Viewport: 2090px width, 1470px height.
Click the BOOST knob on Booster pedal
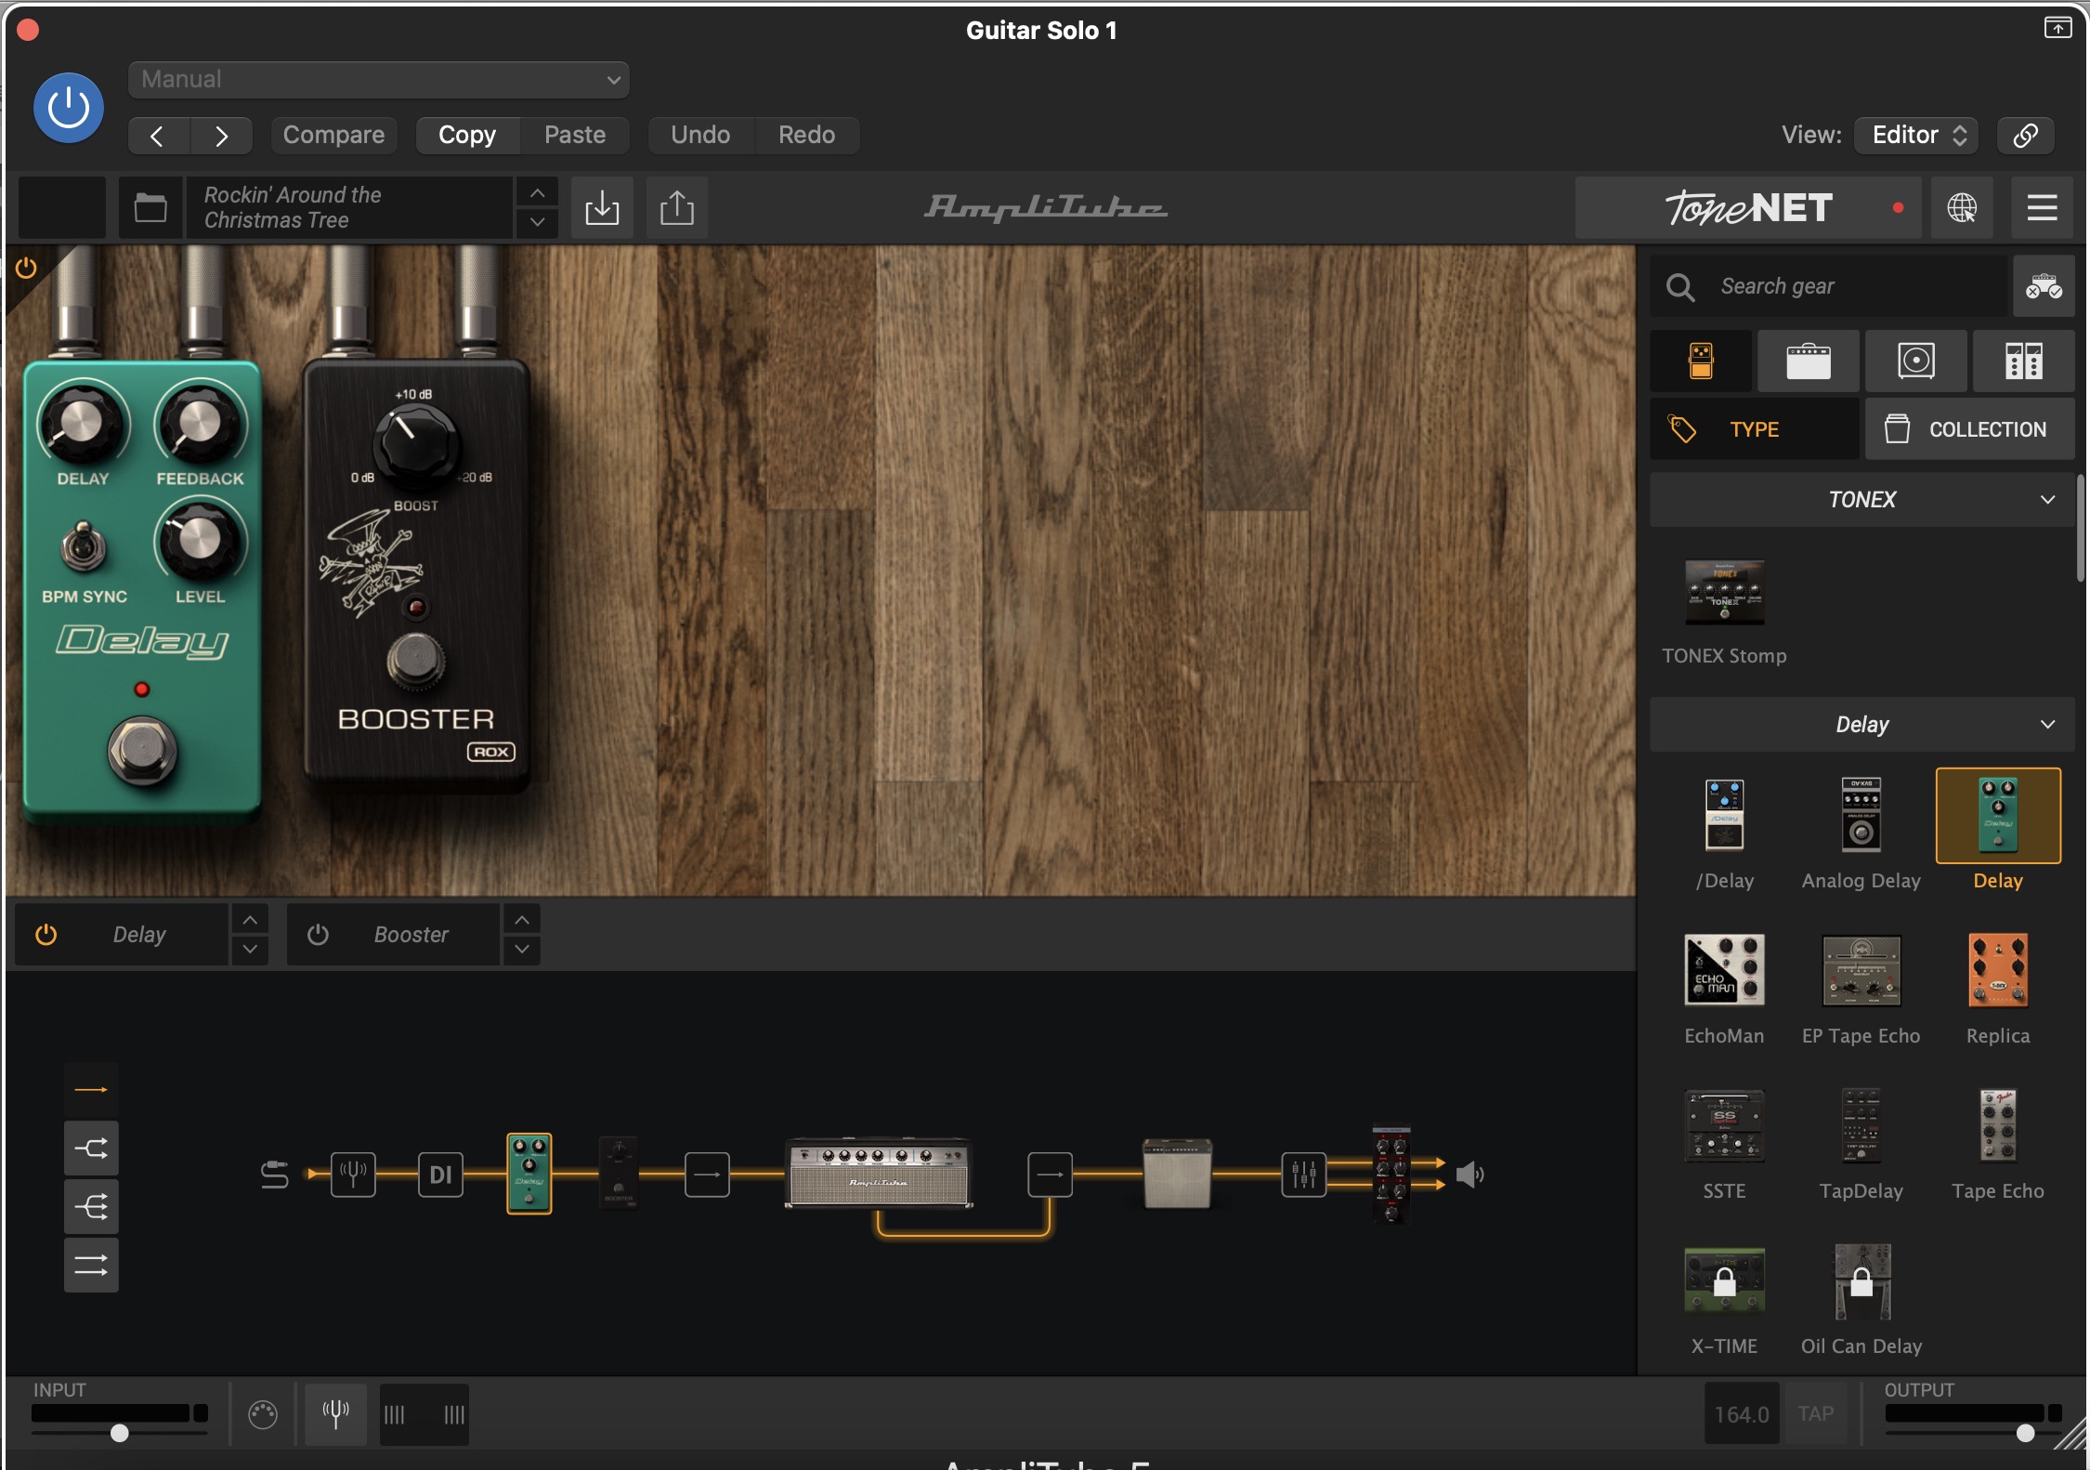click(x=415, y=444)
